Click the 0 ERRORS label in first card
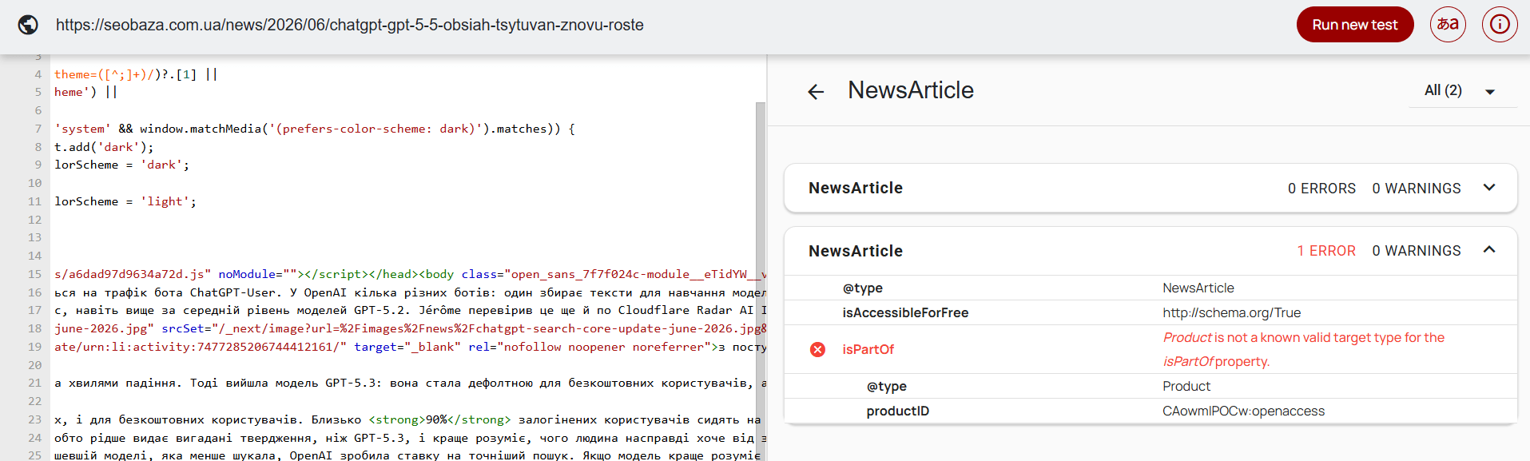Viewport: 1530px width, 461px height. 1321,189
